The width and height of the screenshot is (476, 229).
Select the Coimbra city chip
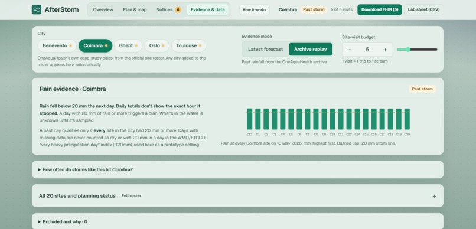[95, 46]
